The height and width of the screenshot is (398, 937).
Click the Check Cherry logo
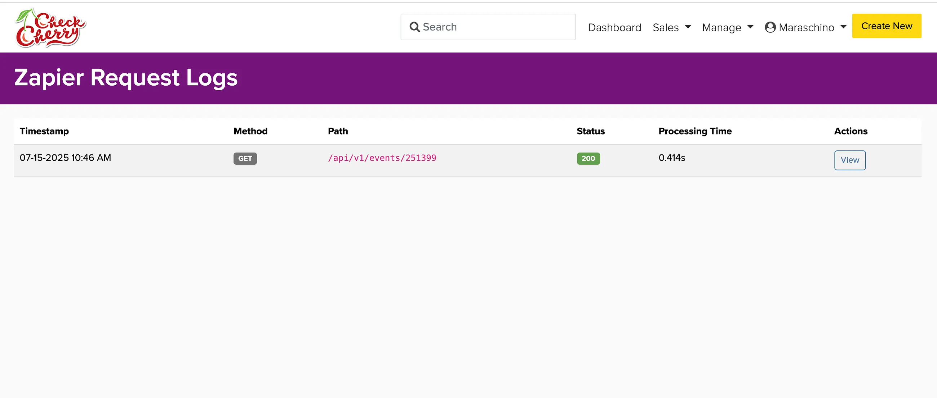[x=50, y=28]
